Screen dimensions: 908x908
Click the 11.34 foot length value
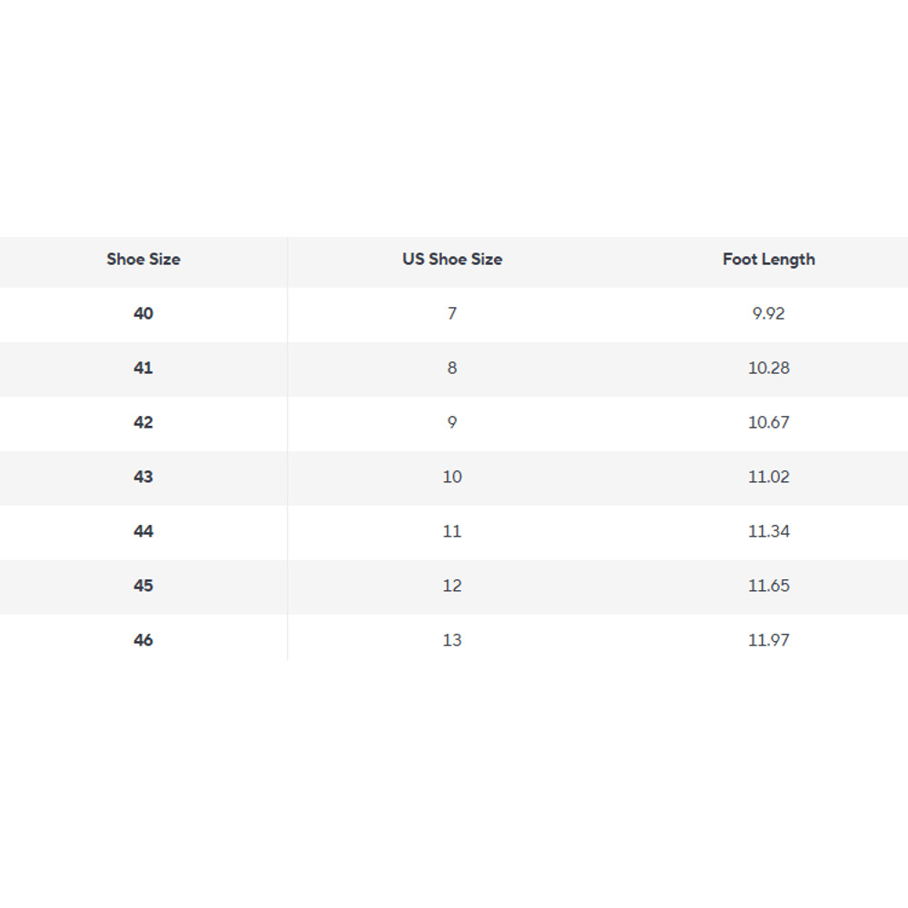coord(769,531)
